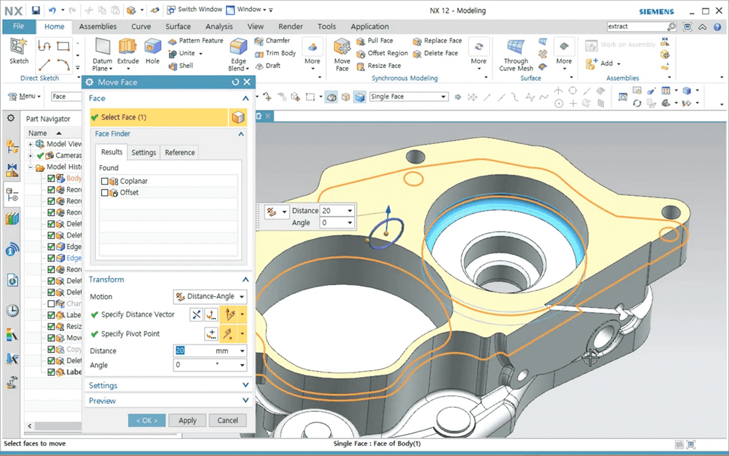Toggle the blue Edge feature checkbox
The image size is (729, 456).
pyautogui.click(x=51, y=258)
